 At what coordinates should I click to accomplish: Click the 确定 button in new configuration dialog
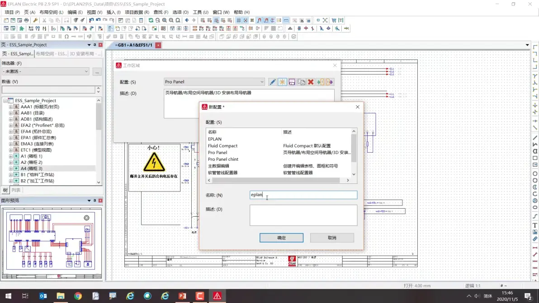pyautogui.click(x=281, y=238)
